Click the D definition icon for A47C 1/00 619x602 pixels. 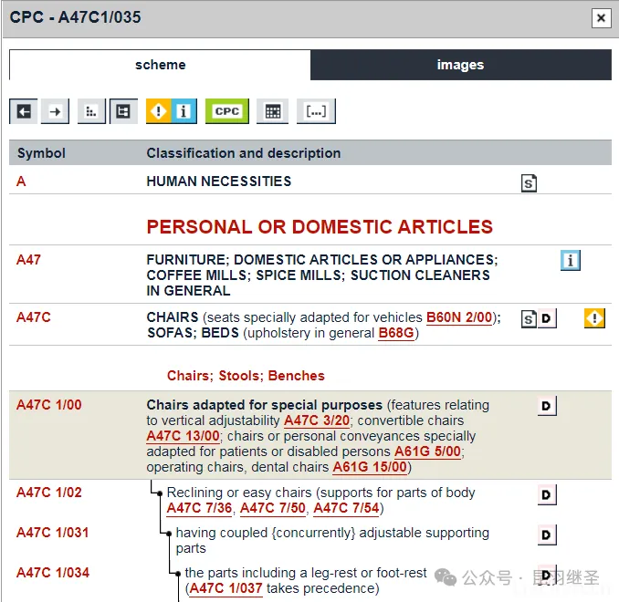(546, 406)
